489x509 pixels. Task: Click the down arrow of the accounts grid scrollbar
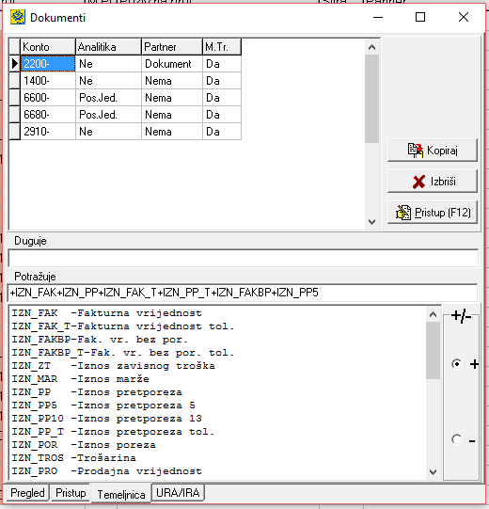click(x=371, y=222)
